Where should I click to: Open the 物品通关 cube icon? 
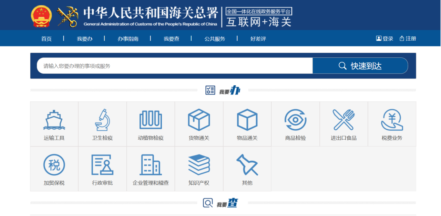point(247,120)
